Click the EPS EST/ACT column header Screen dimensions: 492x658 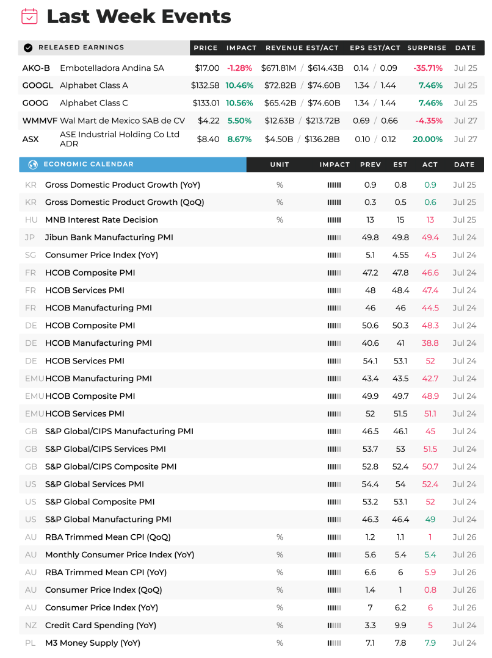(x=375, y=48)
